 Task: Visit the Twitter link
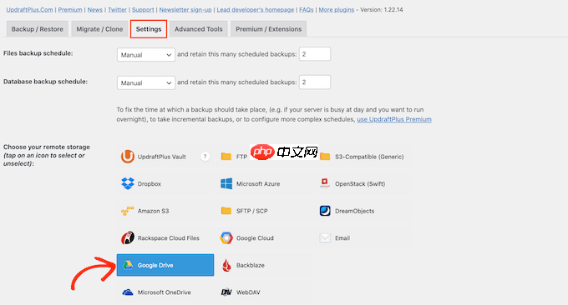[x=118, y=10]
